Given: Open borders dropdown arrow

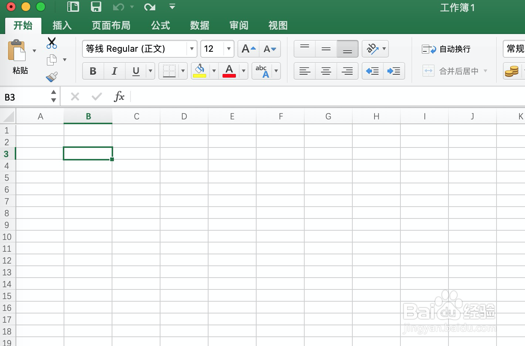Looking at the screenshot, I should pos(183,71).
